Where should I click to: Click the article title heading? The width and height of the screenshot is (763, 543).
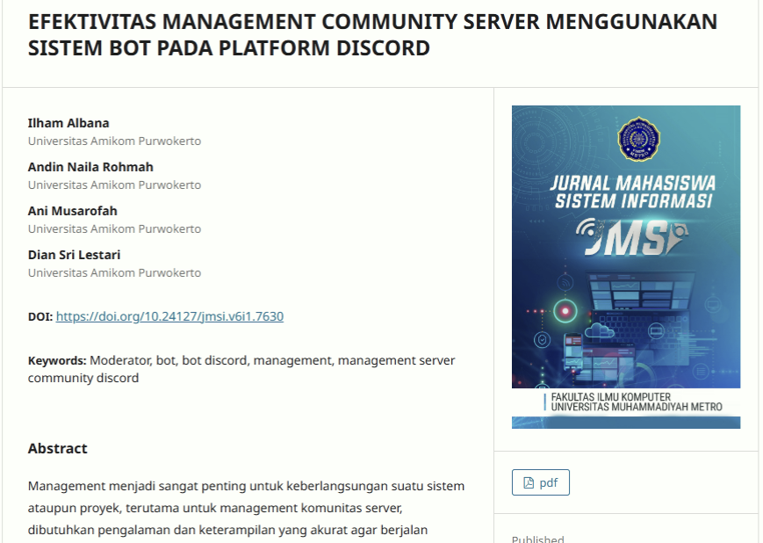tap(372, 34)
